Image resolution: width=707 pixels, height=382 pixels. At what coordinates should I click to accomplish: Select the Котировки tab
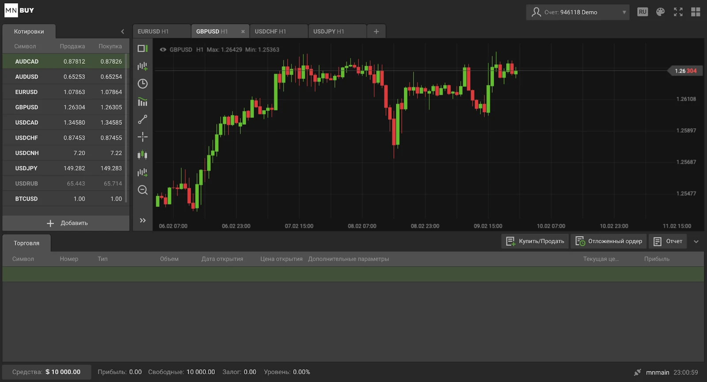(29, 31)
